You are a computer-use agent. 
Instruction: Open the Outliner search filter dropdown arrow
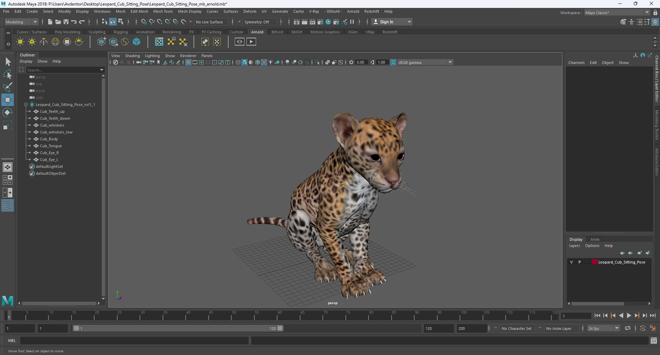point(101,70)
